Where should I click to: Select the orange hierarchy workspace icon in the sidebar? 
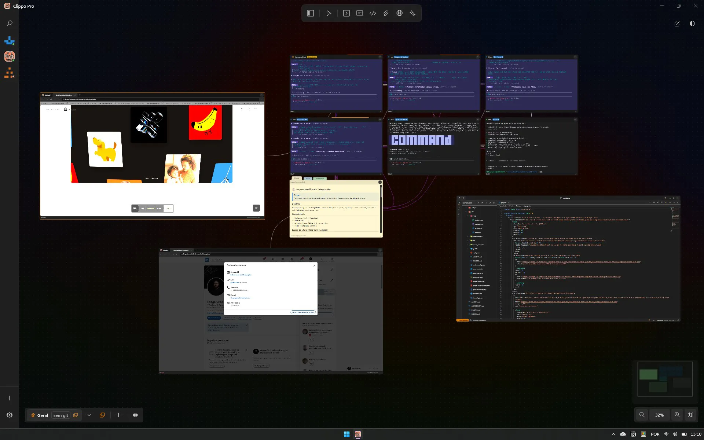click(10, 73)
